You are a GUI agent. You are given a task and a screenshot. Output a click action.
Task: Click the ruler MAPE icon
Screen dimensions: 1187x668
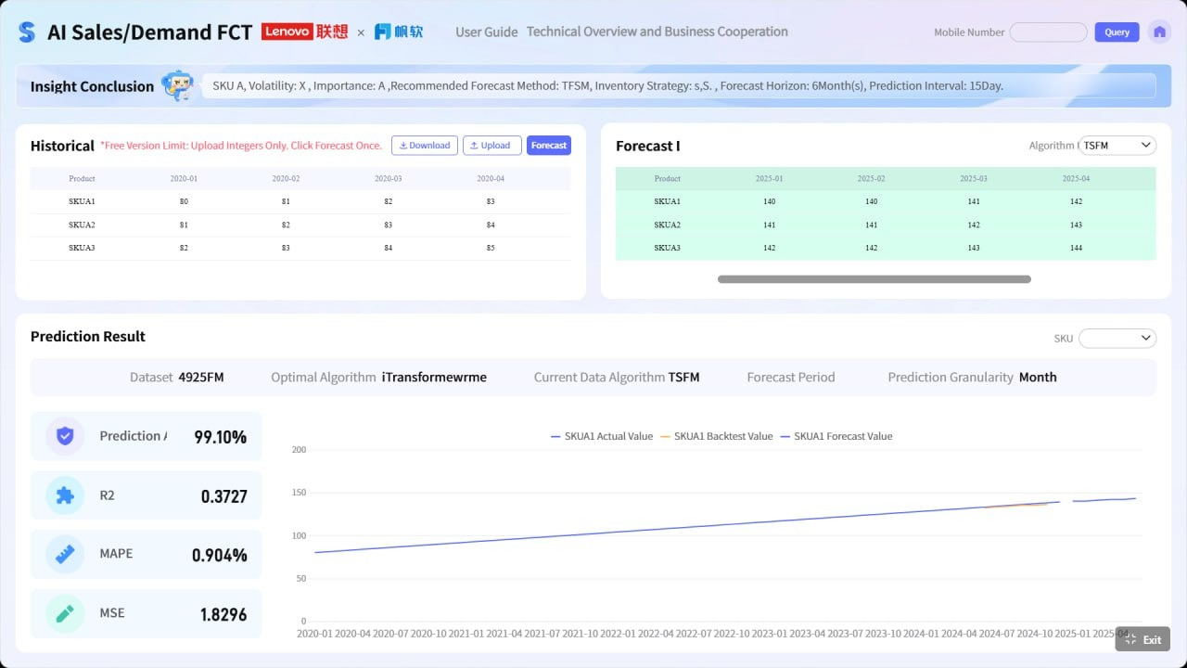pyautogui.click(x=65, y=554)
